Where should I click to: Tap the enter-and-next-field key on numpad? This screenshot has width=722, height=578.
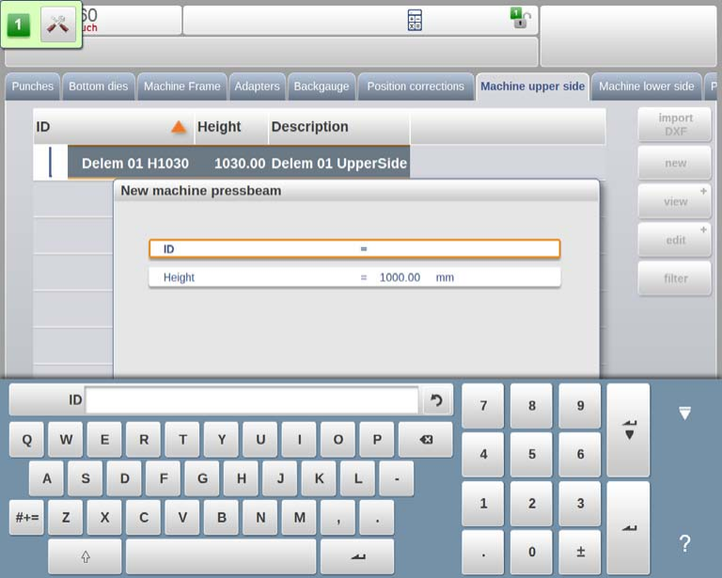629,430
